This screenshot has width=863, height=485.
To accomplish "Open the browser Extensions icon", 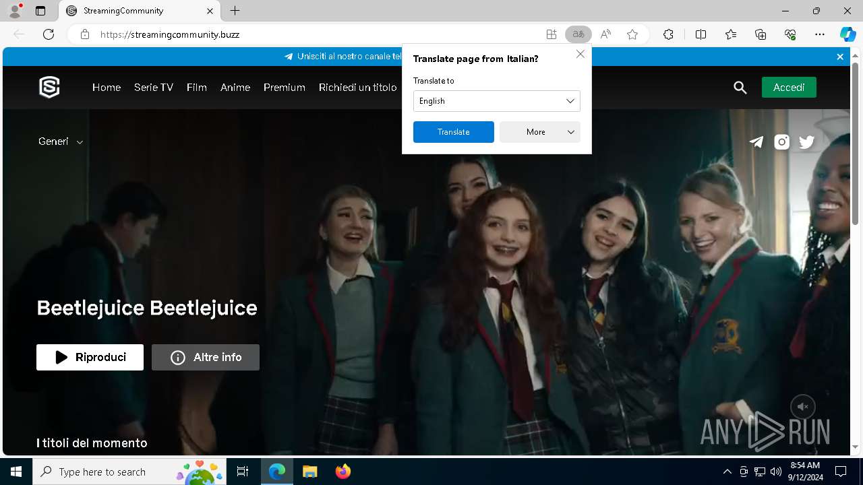I will (x=668, y=34).
